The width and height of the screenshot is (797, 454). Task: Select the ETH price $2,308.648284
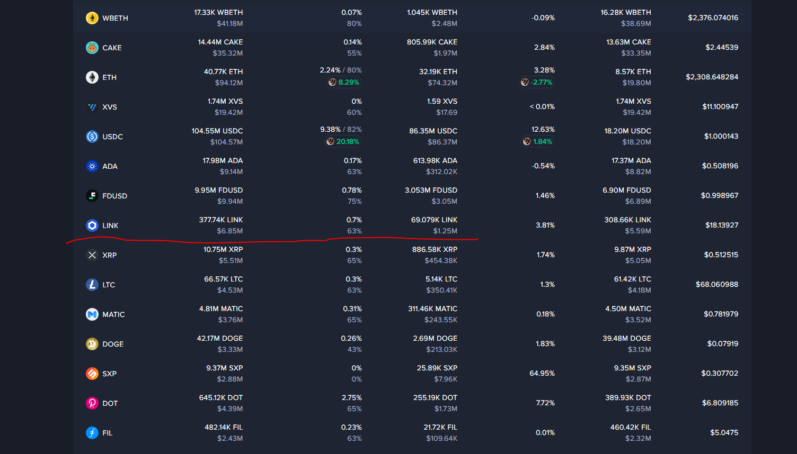pyautogui.click(x=712, y=77)
